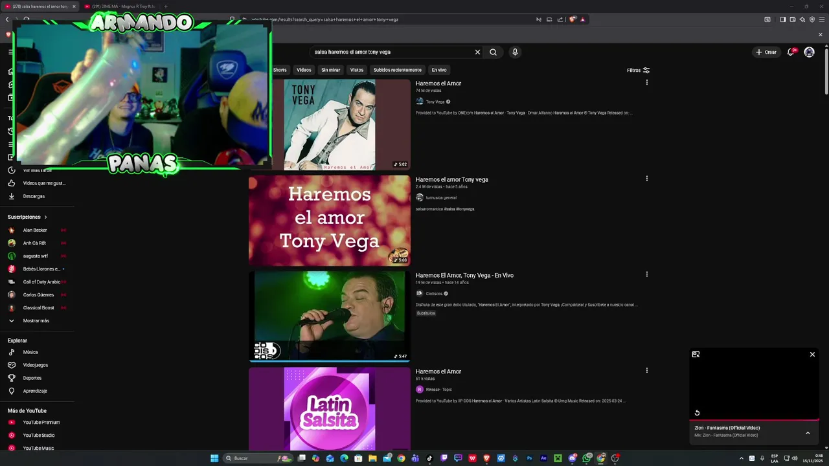Open Release - Topic channel link

click(x=439, y=390)
